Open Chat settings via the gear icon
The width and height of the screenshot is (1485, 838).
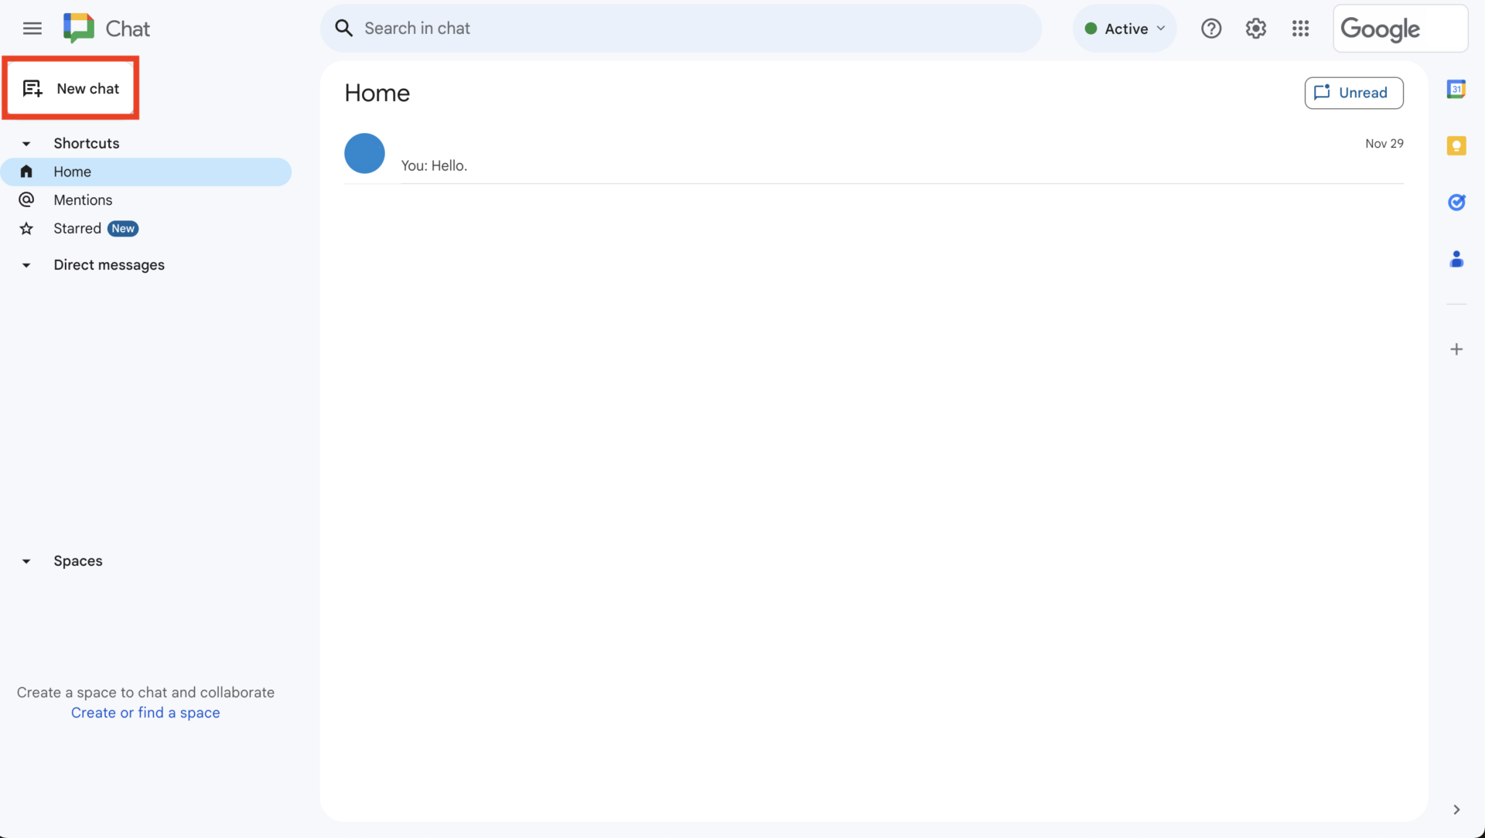(1256, 28)
